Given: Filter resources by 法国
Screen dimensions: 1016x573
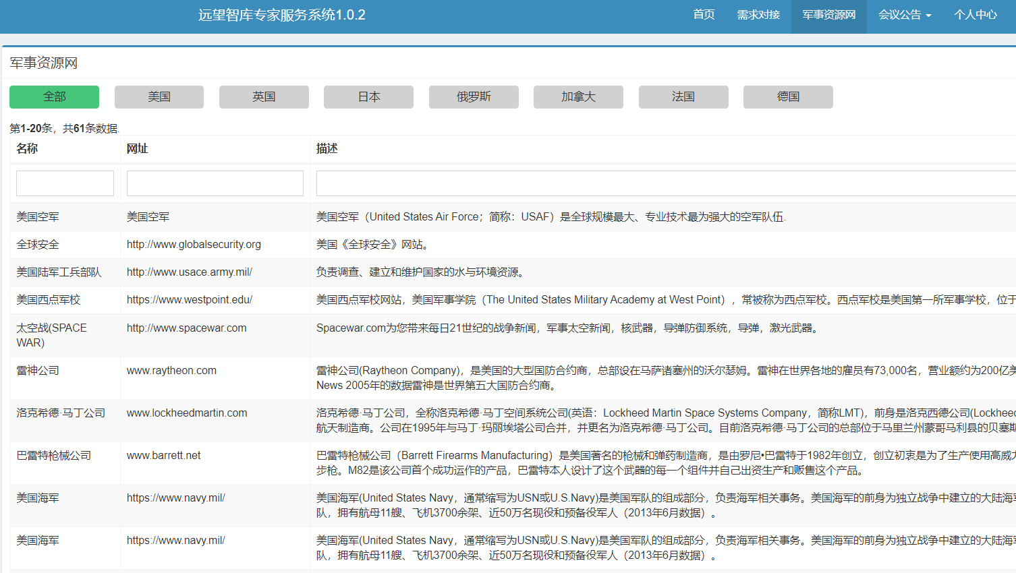Looking at the screenshot, I should coord(683,97).
